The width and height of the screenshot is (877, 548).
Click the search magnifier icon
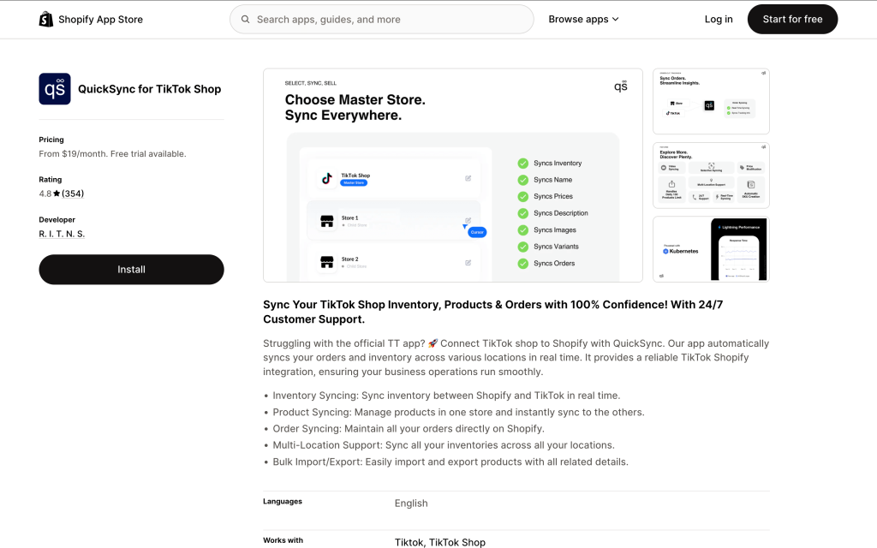click(246, 19)
